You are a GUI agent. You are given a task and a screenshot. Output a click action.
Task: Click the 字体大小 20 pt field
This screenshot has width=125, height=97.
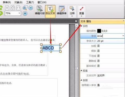click(x=111, y=41)
